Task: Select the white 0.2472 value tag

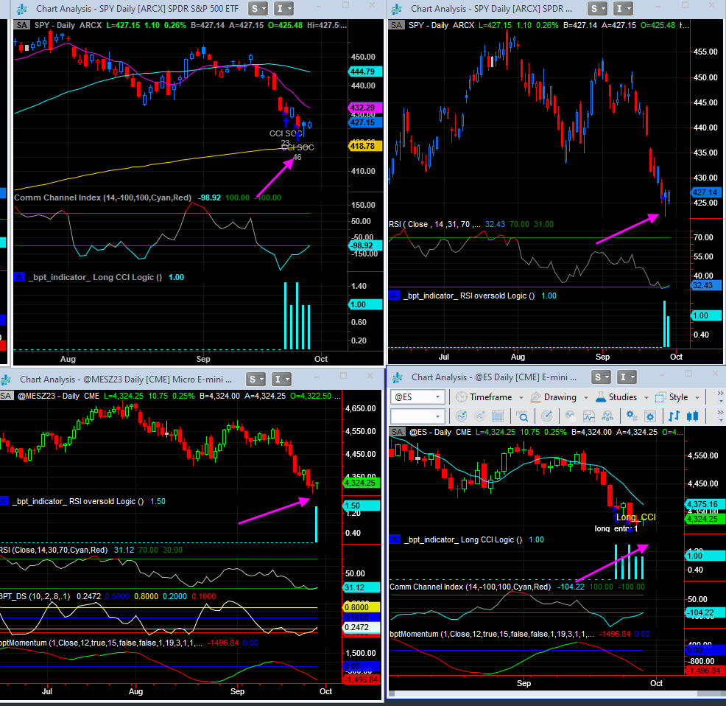Action: pyautogui.click(x=361, y=628)
